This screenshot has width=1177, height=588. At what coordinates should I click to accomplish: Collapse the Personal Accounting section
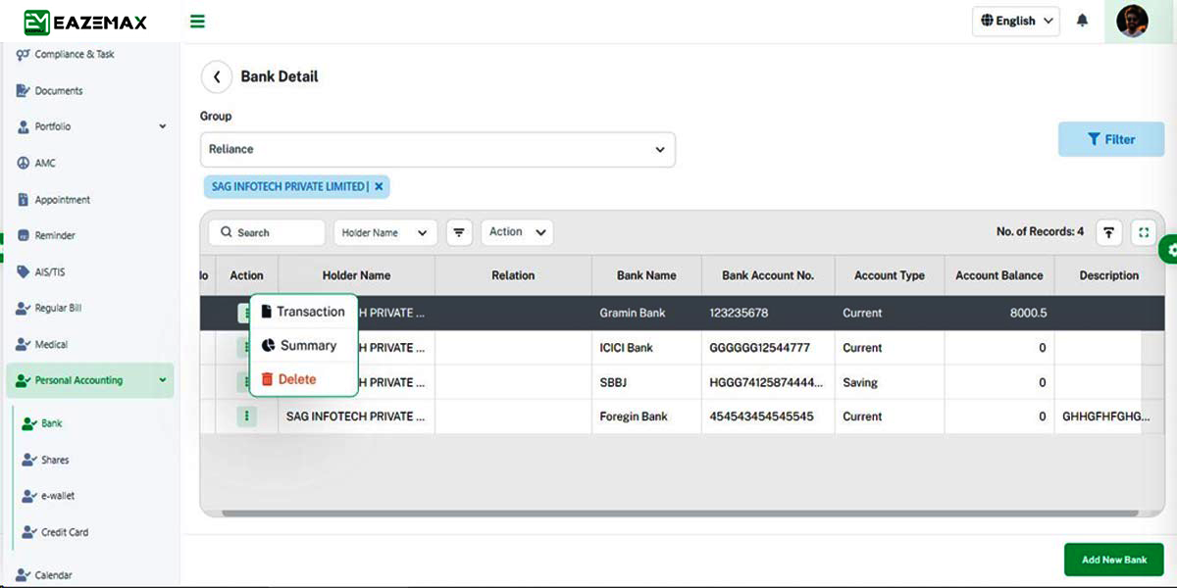[x=90, y=380]
